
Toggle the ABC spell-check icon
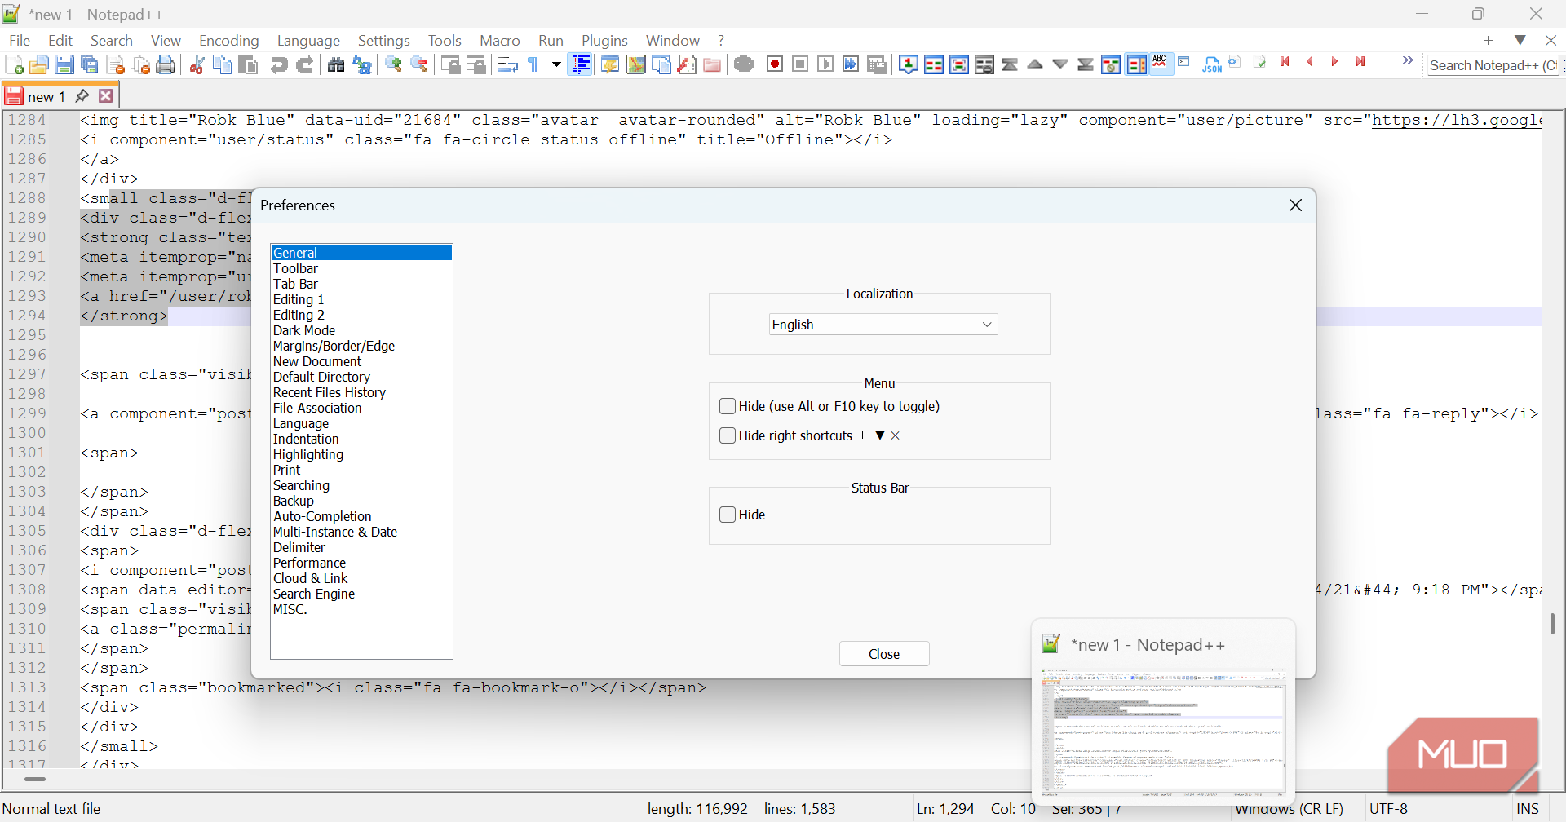[x=1160, y=64]
